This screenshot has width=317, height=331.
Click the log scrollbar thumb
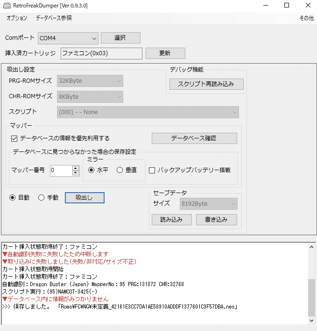(x=311, y=298)
